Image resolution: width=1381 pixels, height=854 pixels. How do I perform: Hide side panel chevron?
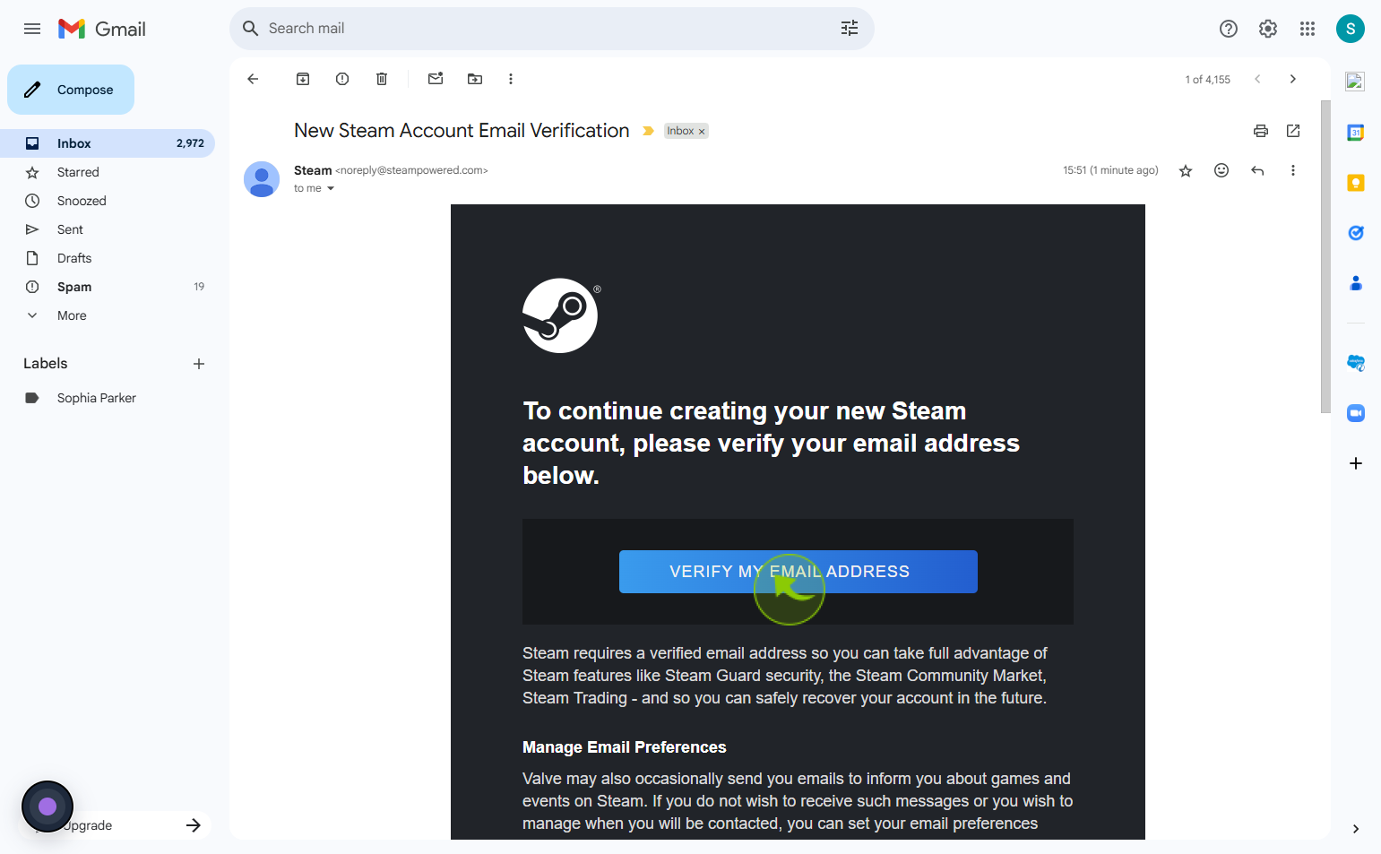point(1356,829)
